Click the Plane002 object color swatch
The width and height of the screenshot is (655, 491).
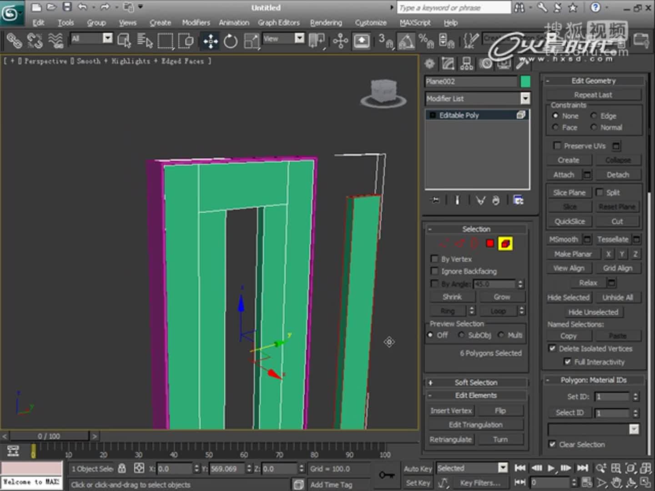(x=525, y=81)
